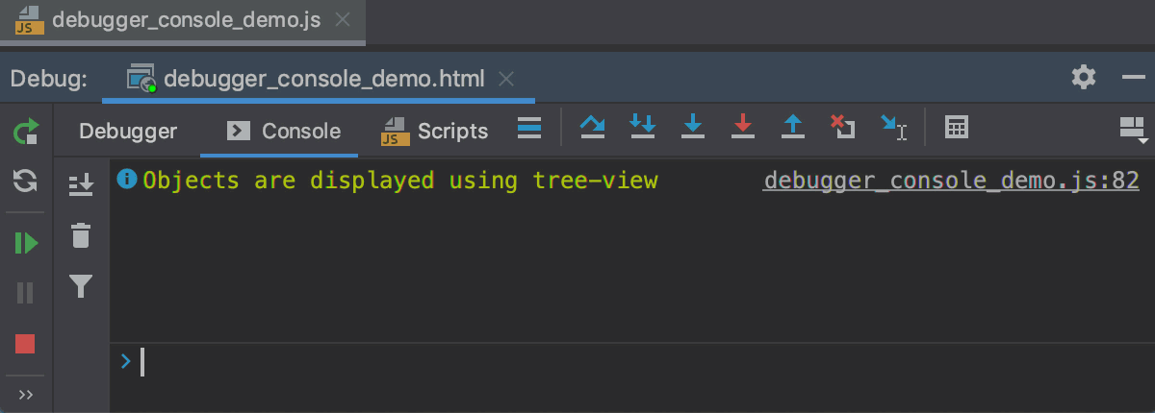The image size is (1155, 413).
Task: Click the Pause Program button
Action: point(26,293)
